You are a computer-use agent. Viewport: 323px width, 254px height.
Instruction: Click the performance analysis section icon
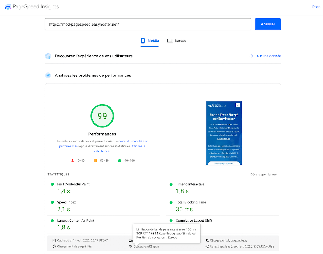click(48, 75)
